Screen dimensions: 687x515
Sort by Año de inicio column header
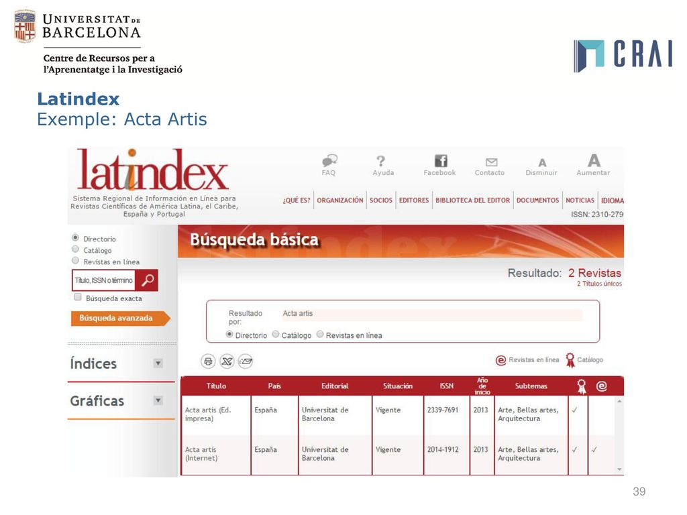coord(482,386)
